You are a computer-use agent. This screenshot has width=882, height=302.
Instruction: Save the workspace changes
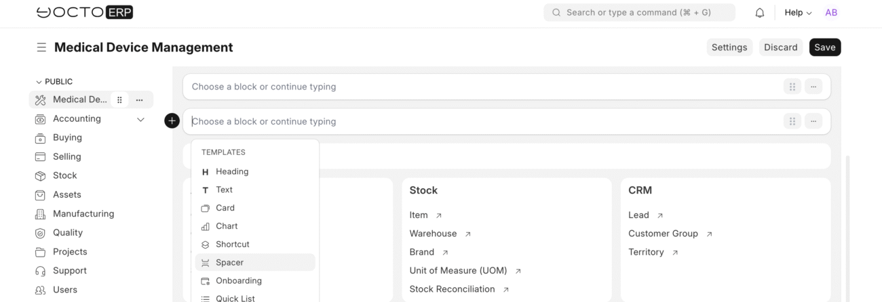(825, 47)
